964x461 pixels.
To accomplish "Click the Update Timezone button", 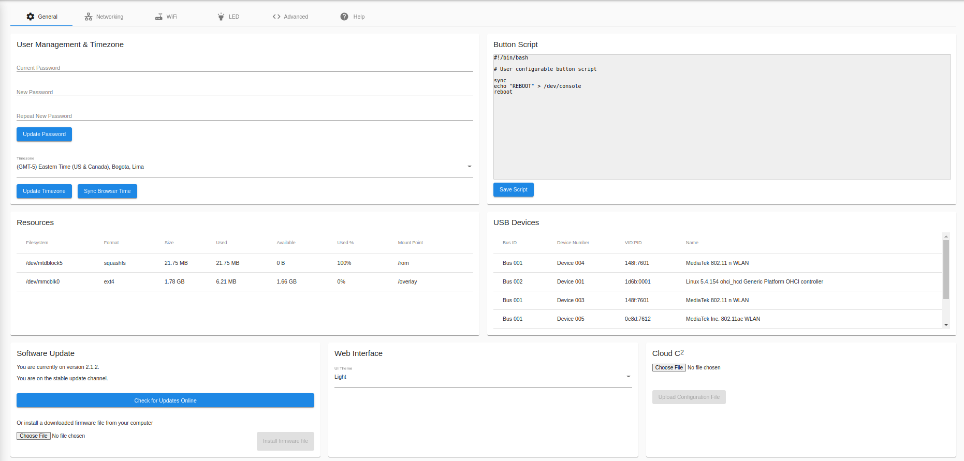I will pyautogui.click(x=44, y=191).
